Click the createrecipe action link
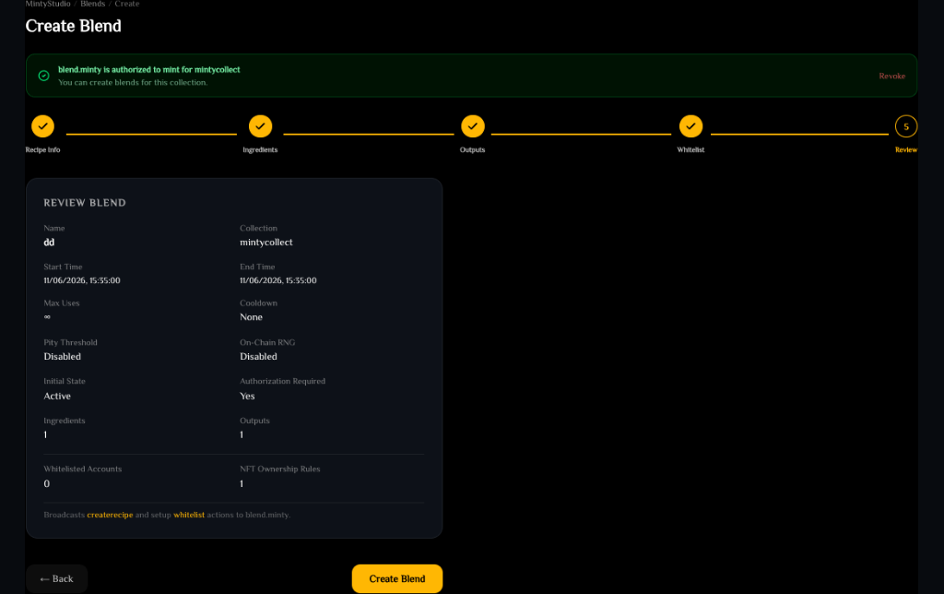The width and height of the screenshot is (944, 594). 110,515
